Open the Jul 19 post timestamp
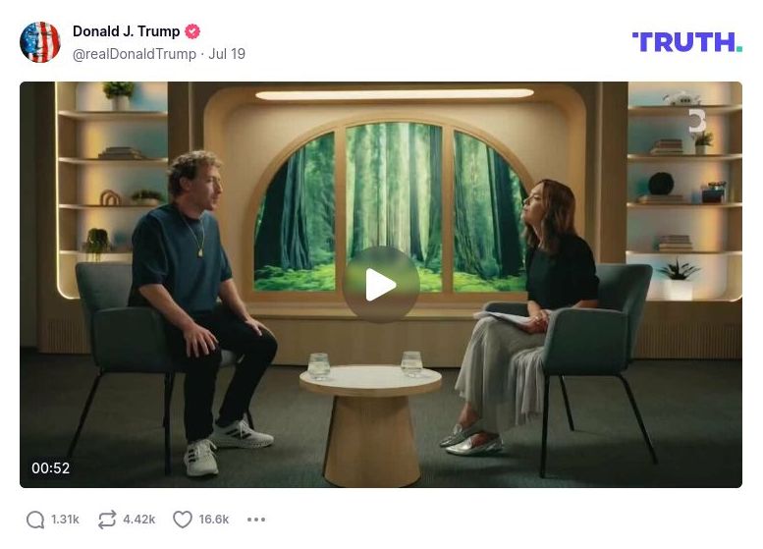 click(x=227, y=54)
